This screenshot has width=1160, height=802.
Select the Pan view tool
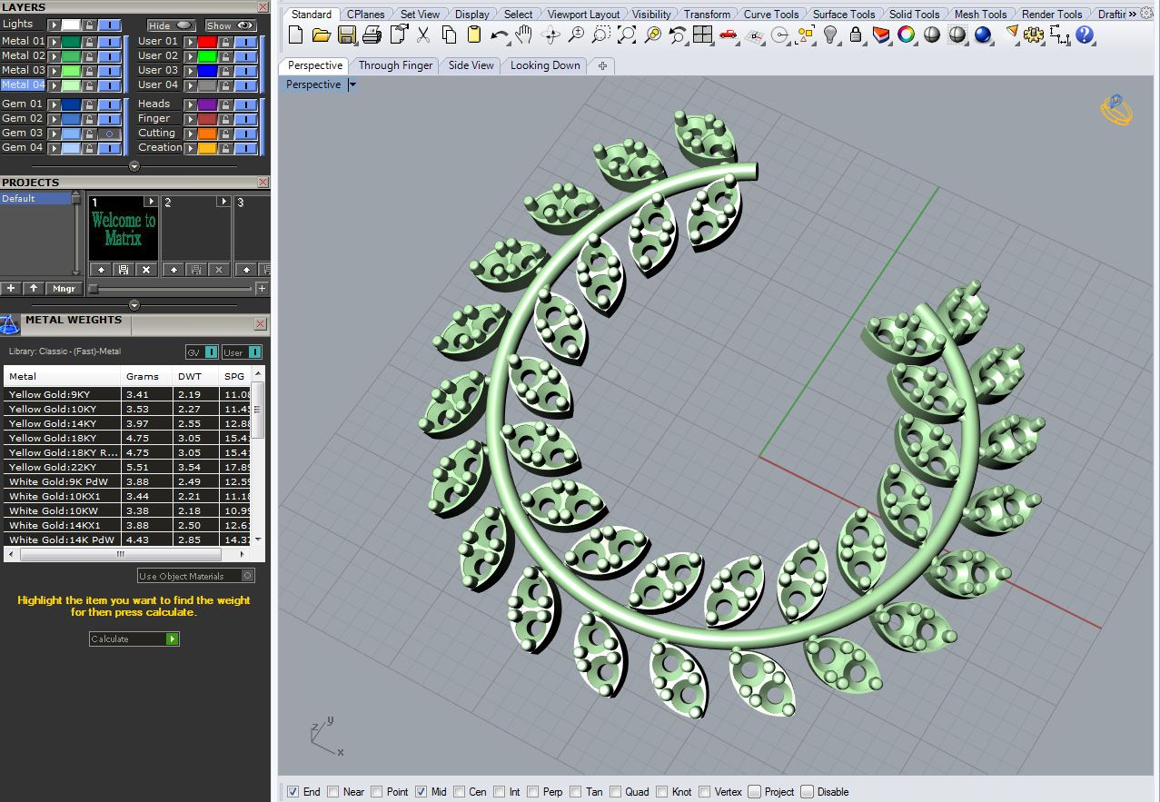click(524, 34)
